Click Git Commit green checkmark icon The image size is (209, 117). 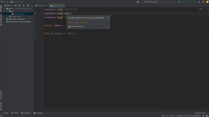(x=187, y=2)
